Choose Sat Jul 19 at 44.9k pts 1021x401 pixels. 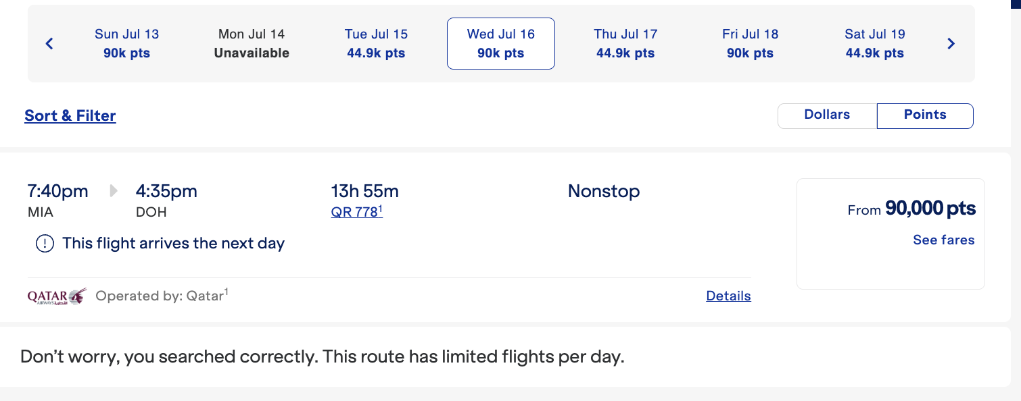click(874, 43)
